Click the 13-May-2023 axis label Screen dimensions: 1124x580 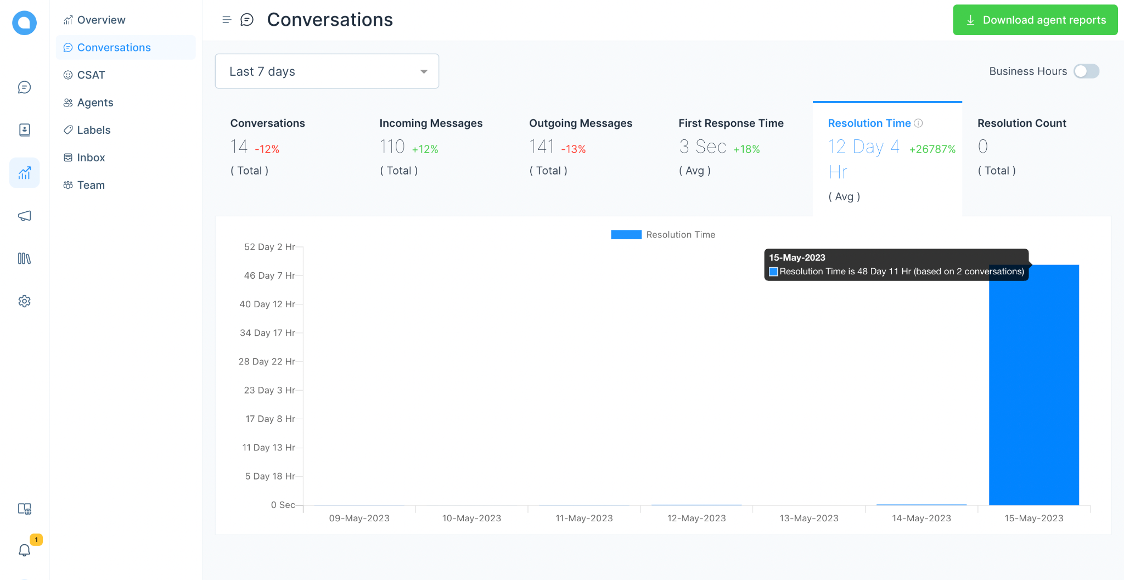(x=809, y=519)
